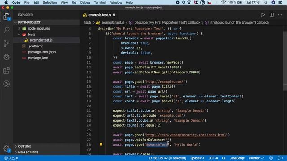The height and width of the screenshot is (161, 287).
Task: Click the it('should launch the browser') breadcrumb
Action: pos(239,22)
